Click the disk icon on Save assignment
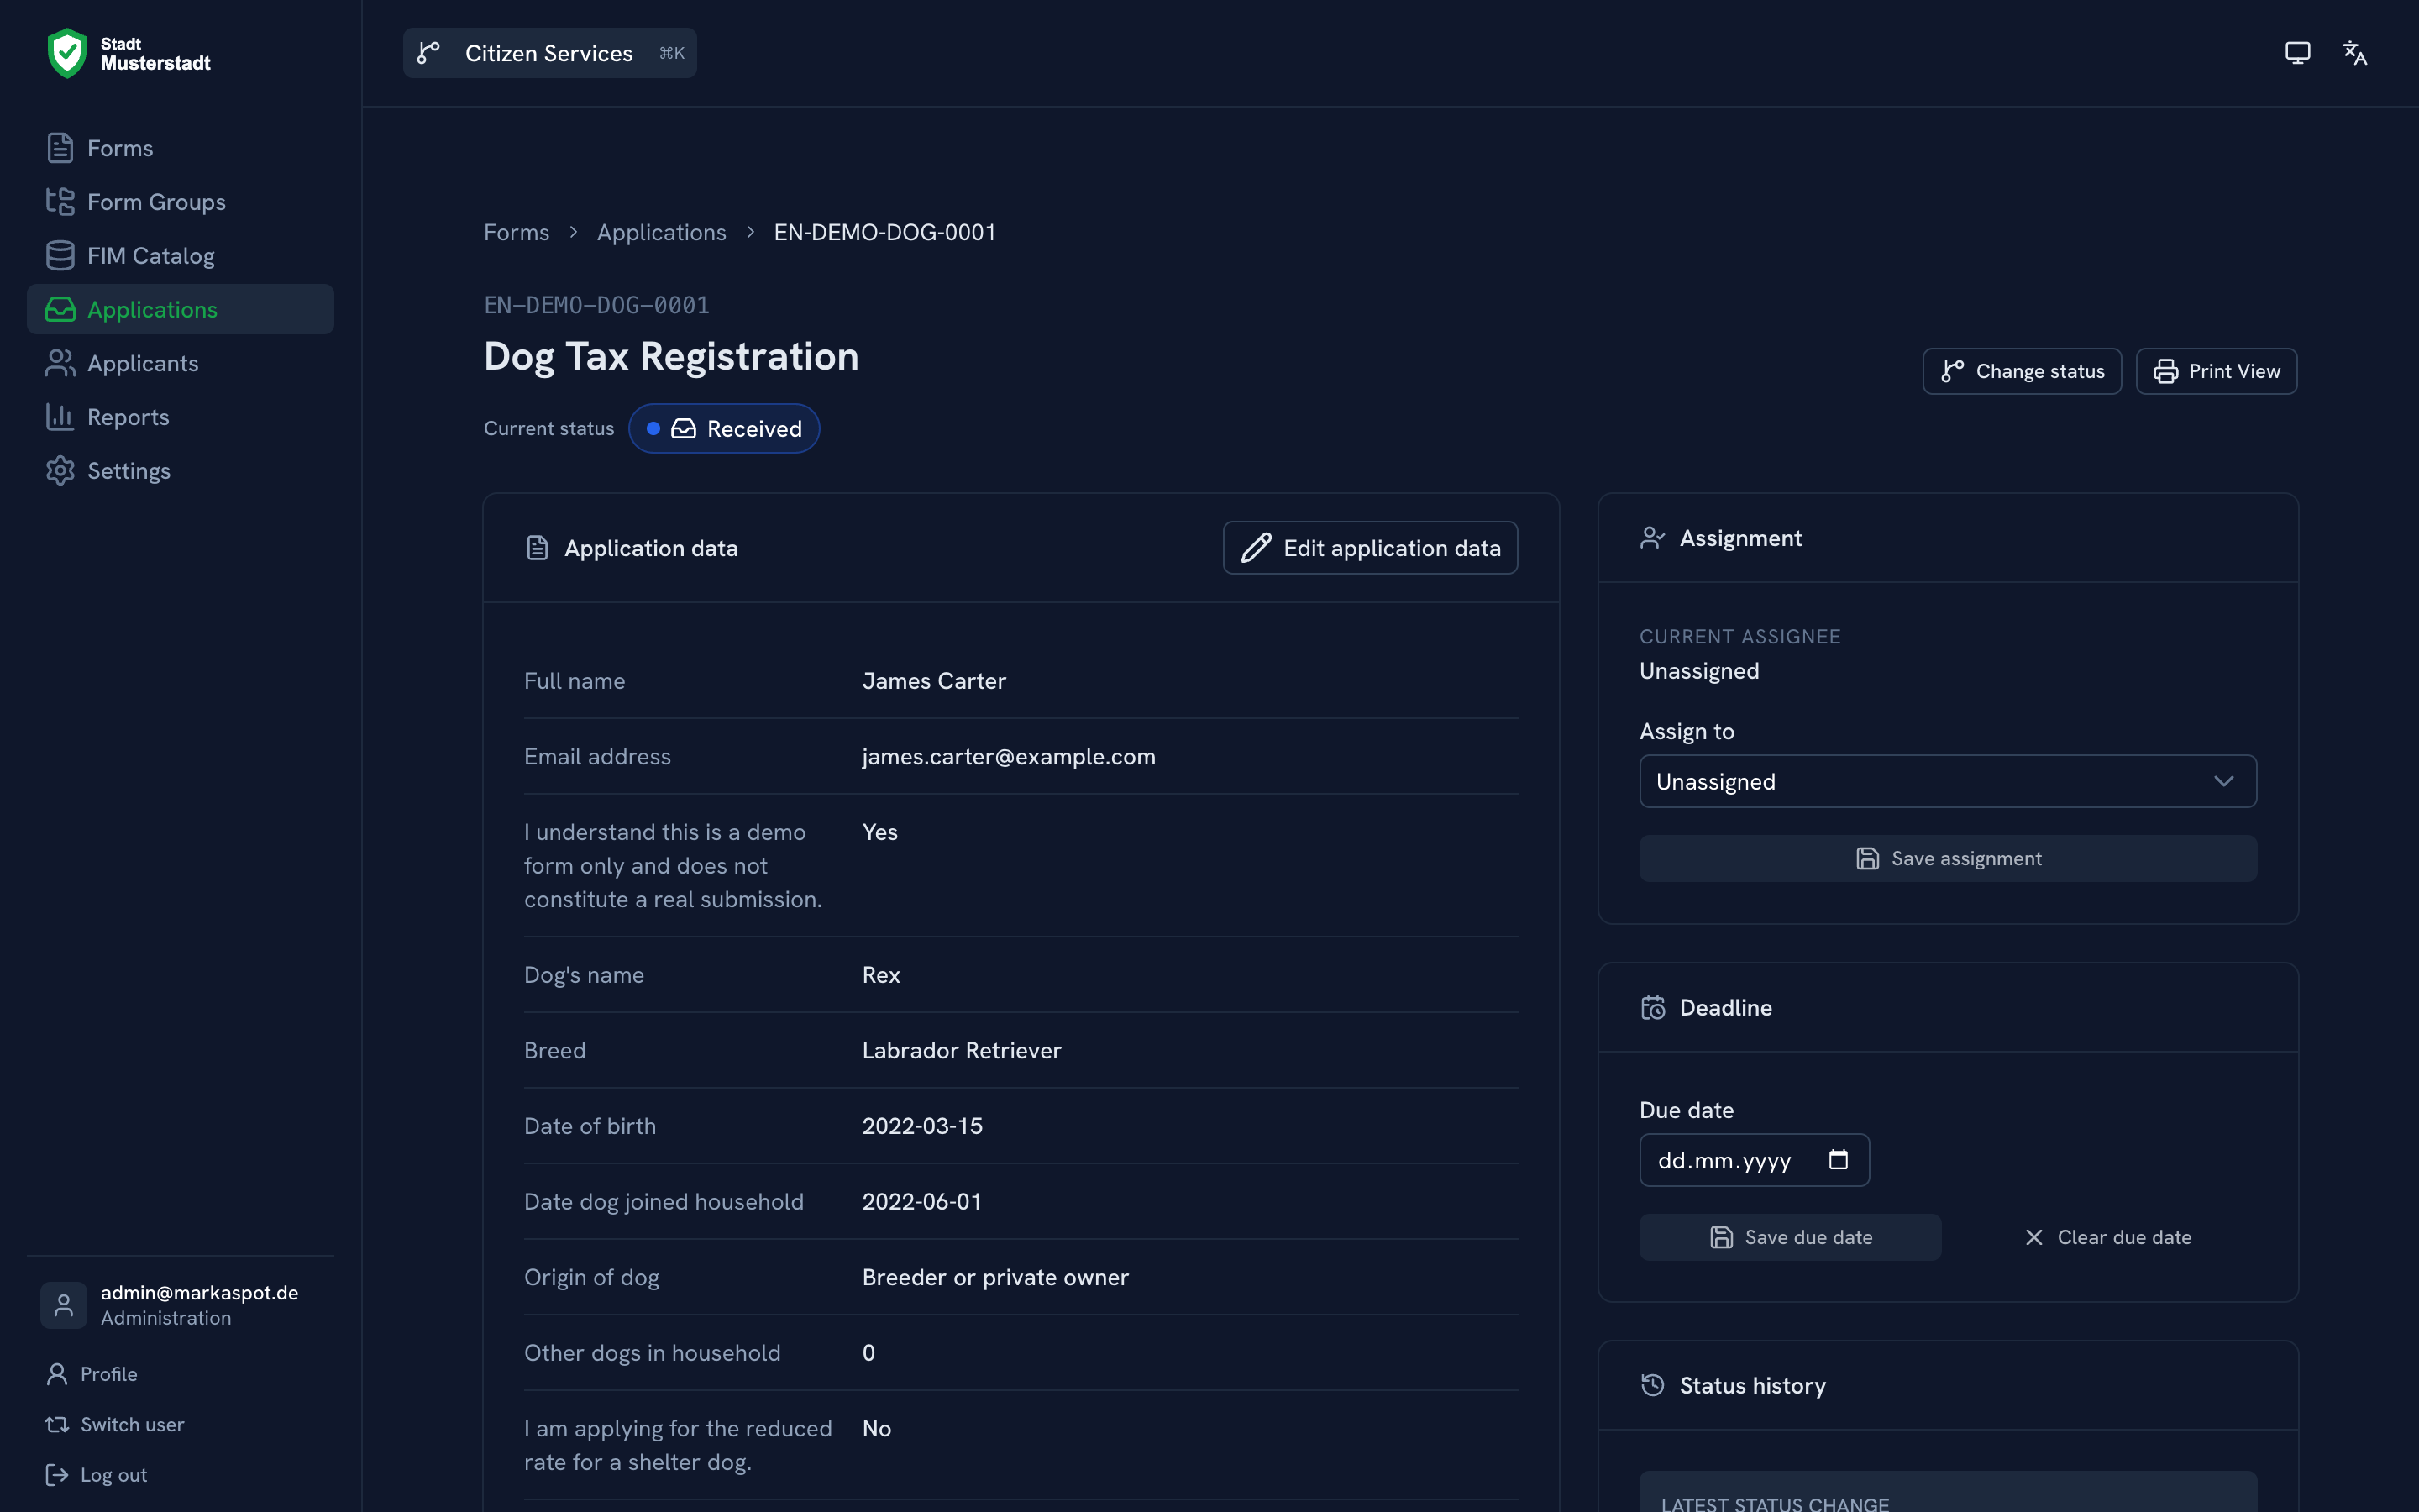2419x1512 pixels. tap(1866, 858)
